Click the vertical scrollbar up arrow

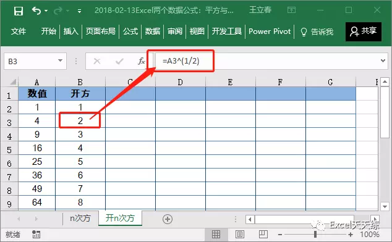385,81
